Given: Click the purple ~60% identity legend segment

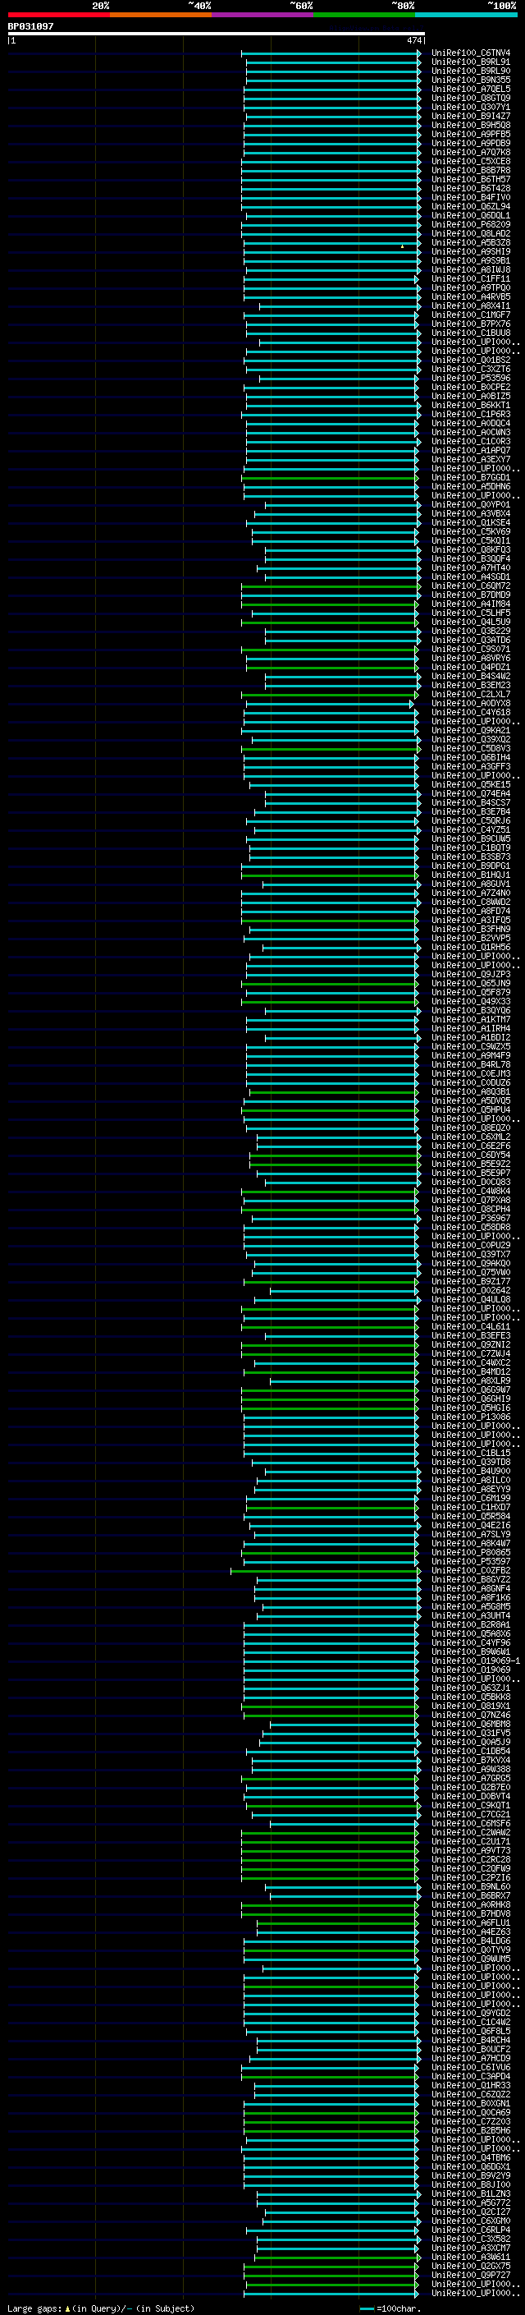Looking at the screenshot, I should point(263,15).
